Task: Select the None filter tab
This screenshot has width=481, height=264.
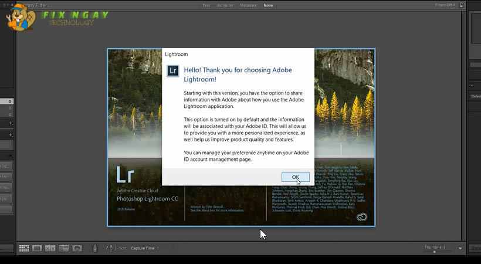Action: (268, 5)
